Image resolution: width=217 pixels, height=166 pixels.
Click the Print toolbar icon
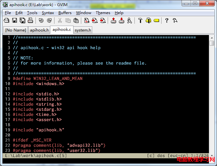30,21
